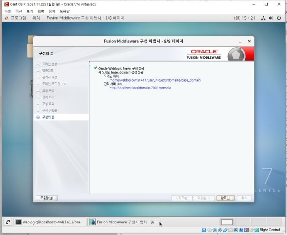Open the CentOS network status icon

tap(263, 18)
